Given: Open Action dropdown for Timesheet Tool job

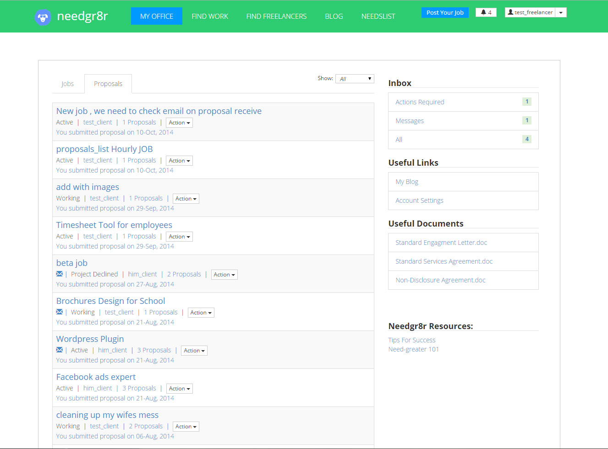Looking at the screenshot, I should (x=179, y=237).
